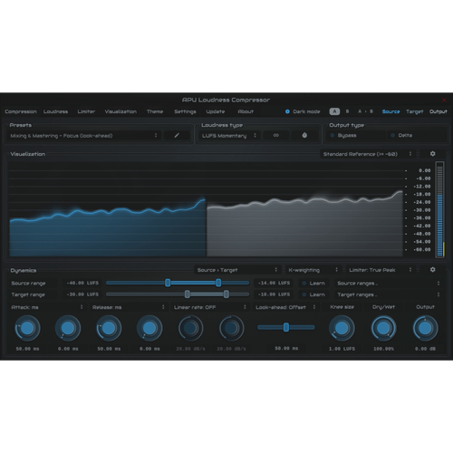Screen dimensions: 453x453
Task: Open the Release: ms unit dropdown
Action: point(129,307)
